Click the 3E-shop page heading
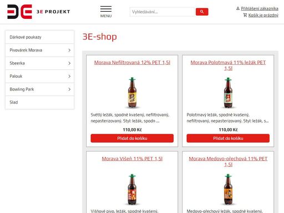This screenshot has height=213, width=284. tap(100, 37)
